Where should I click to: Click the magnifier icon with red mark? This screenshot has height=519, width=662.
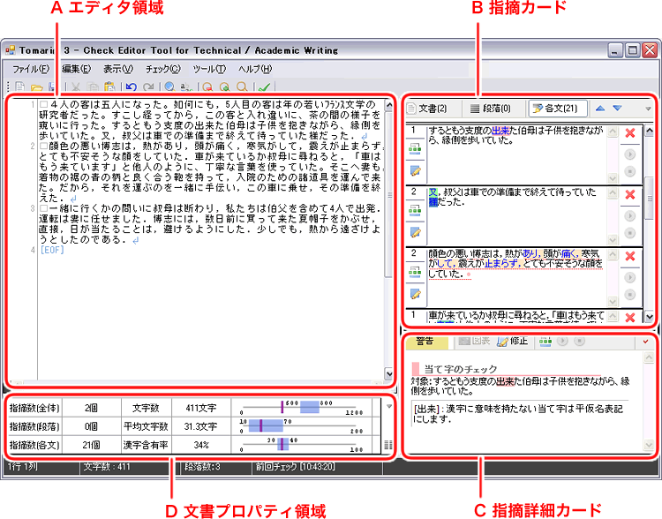(207, 87)
